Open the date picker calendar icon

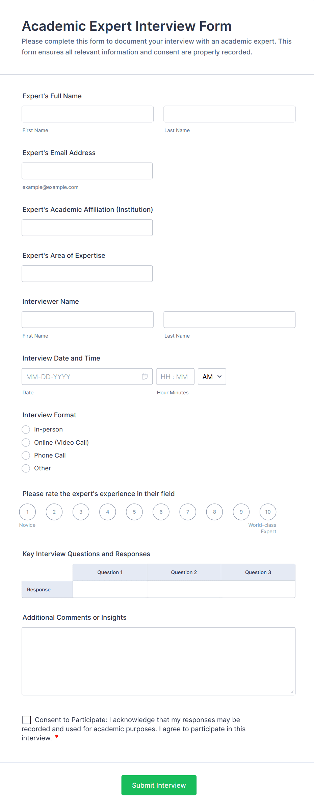tap(145, 376)
